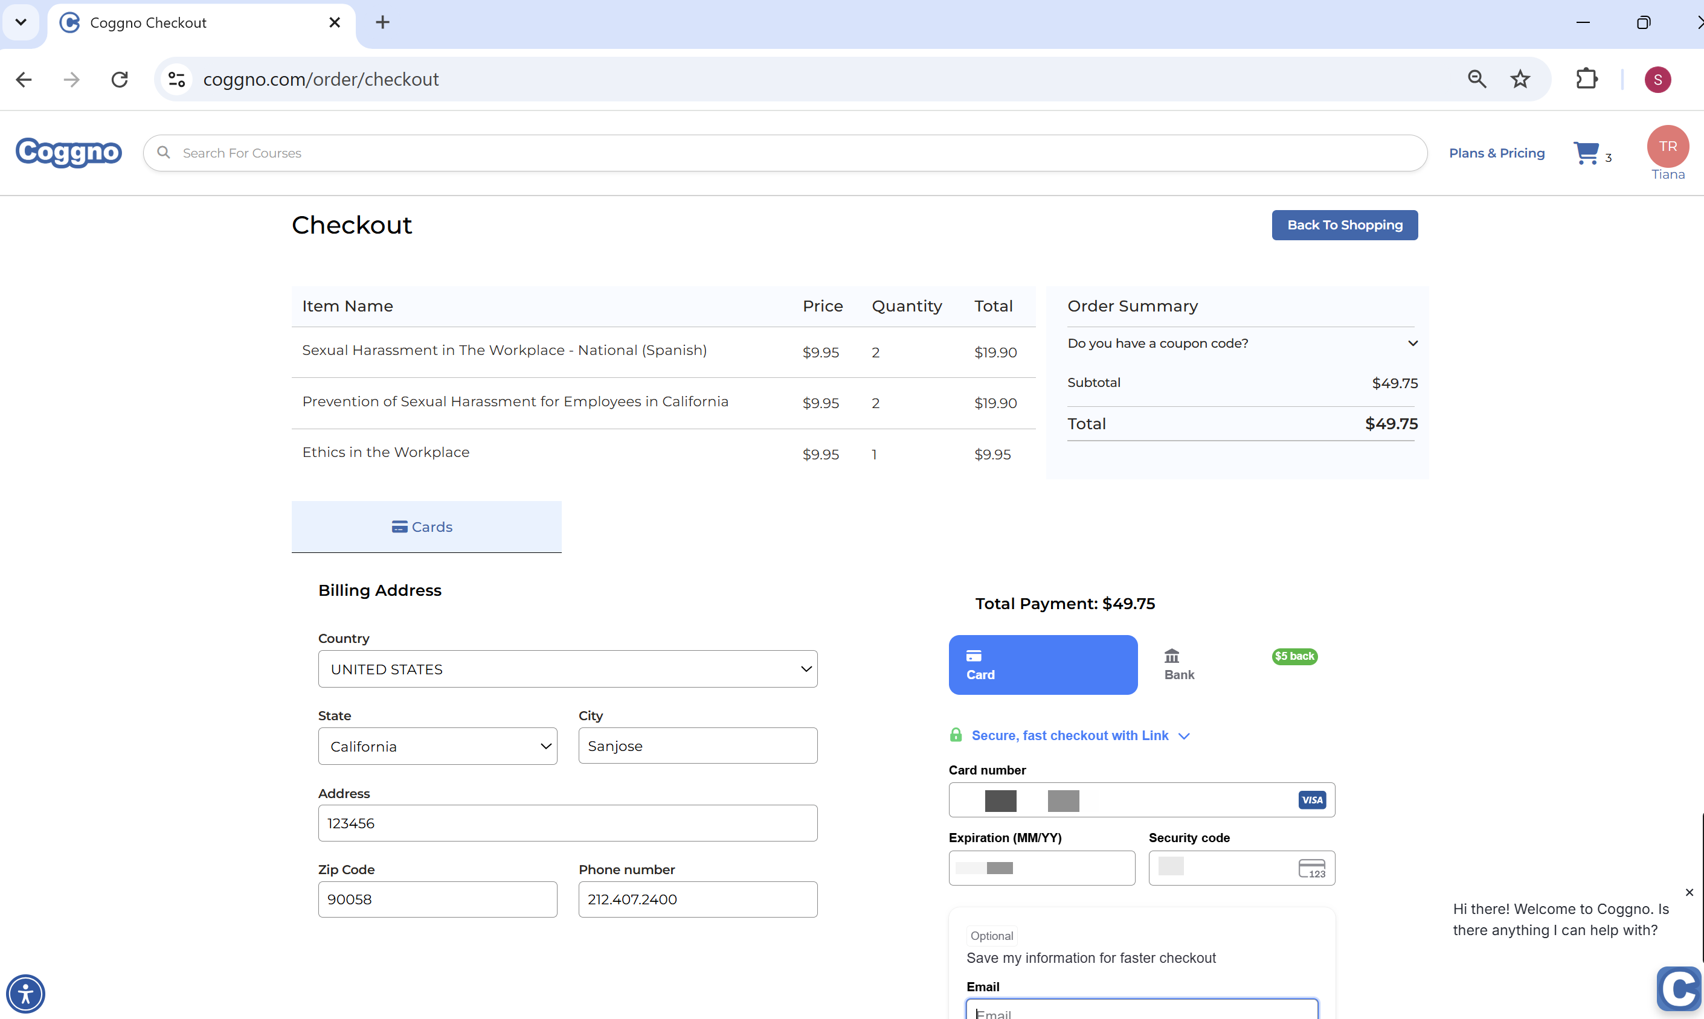Click 'Sexual Harassment in The Workplace - National (Spanish)'
1704x1019 pixels.
[504, 350]
